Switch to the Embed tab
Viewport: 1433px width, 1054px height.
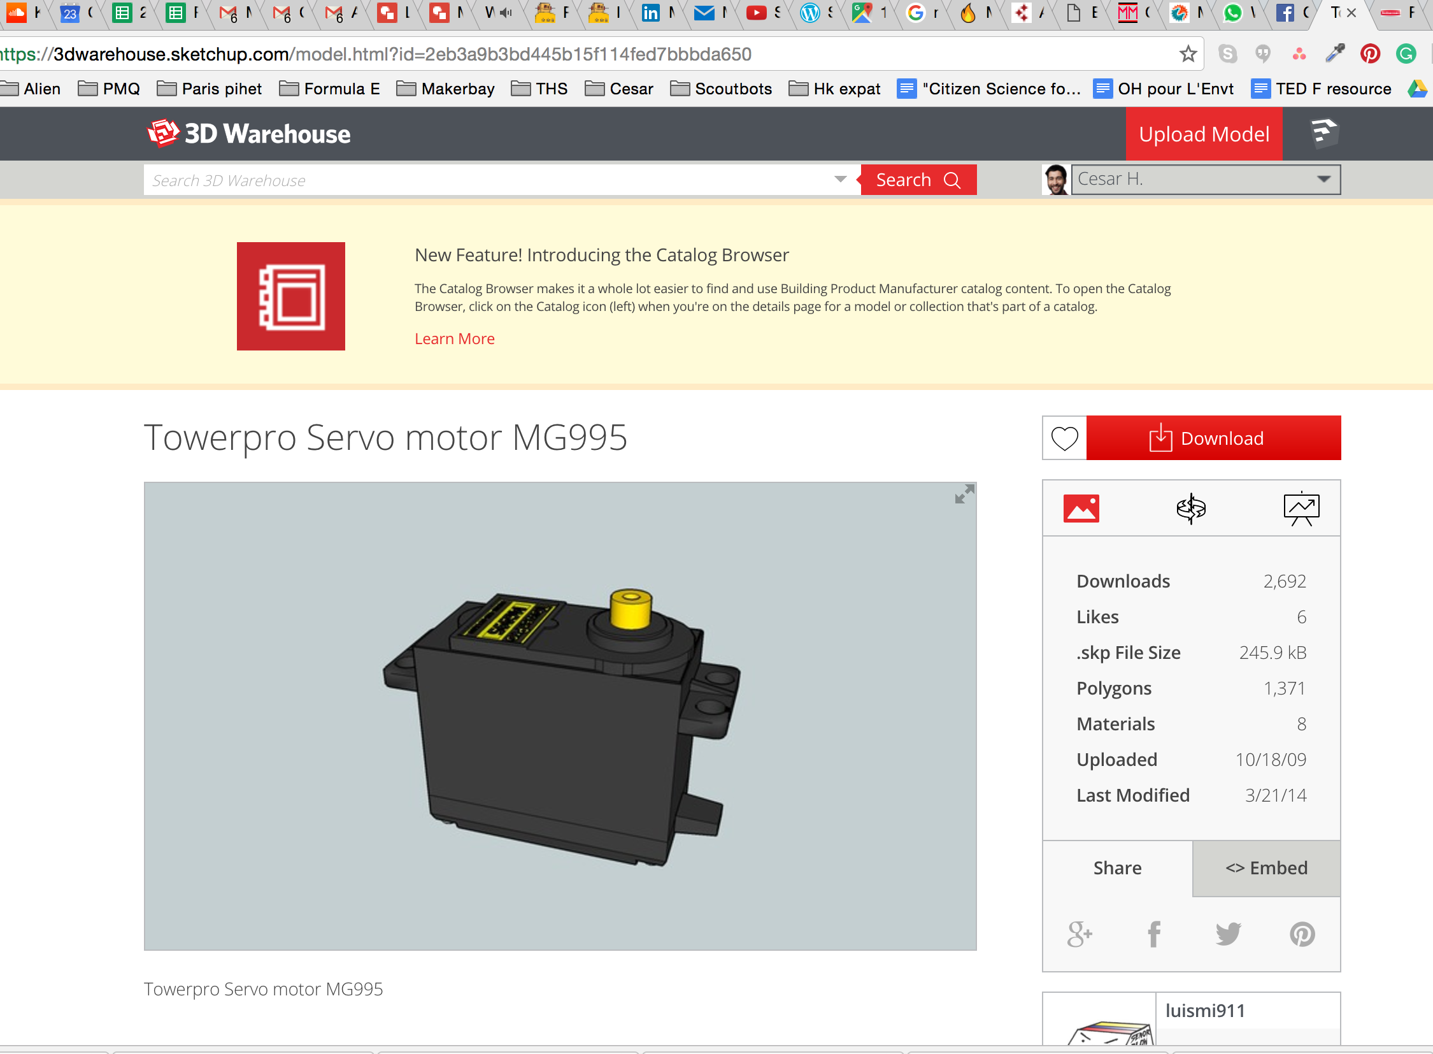pyautogui.click(x=1266, y=868)
